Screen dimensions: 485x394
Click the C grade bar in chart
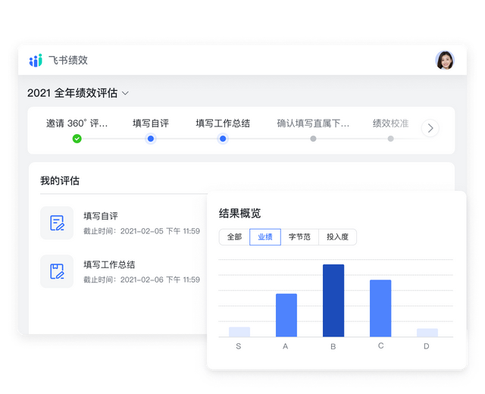point(380,308)
